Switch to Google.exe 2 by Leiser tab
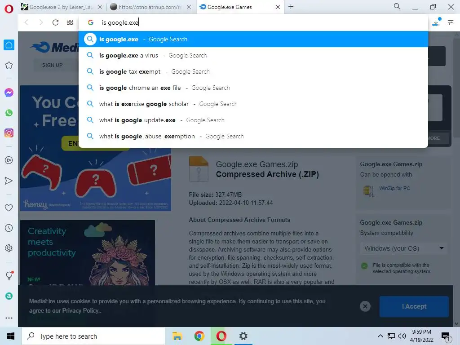This screenshot has height=345, width=460. 62,7
